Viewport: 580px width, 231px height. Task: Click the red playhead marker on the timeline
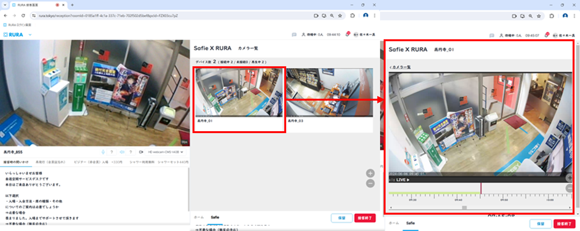[480, 188]
